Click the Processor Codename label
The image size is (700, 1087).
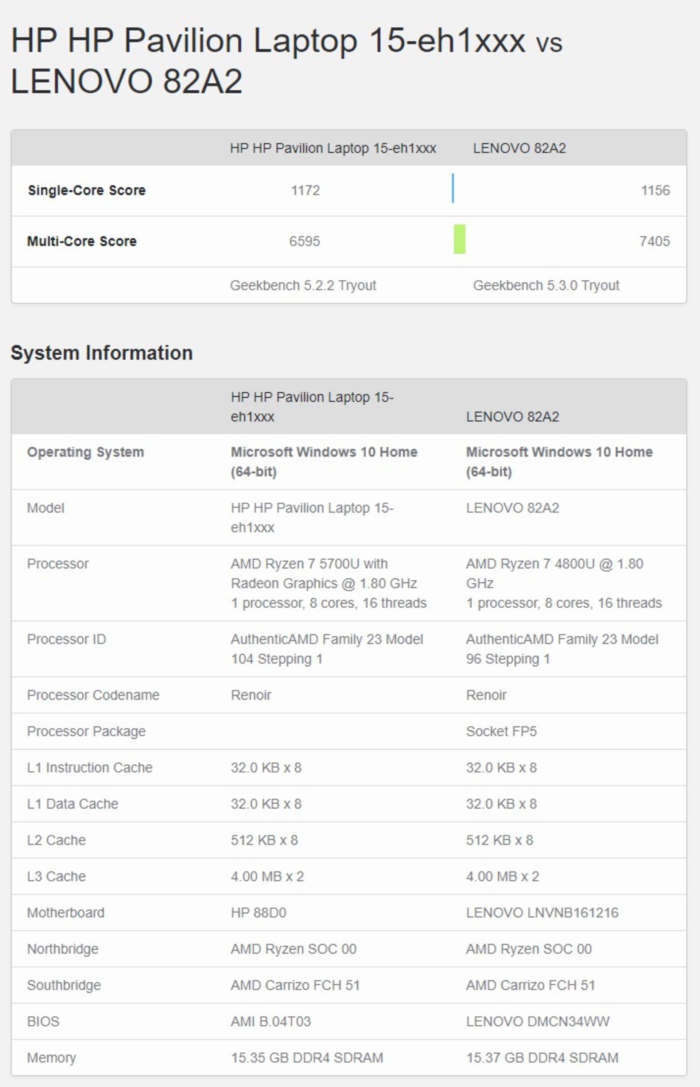click(93, 695)
